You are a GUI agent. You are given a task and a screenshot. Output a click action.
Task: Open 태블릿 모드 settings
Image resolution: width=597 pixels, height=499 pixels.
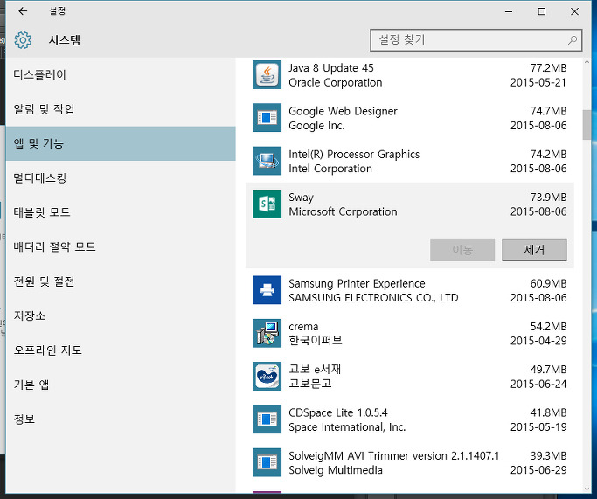121,212
